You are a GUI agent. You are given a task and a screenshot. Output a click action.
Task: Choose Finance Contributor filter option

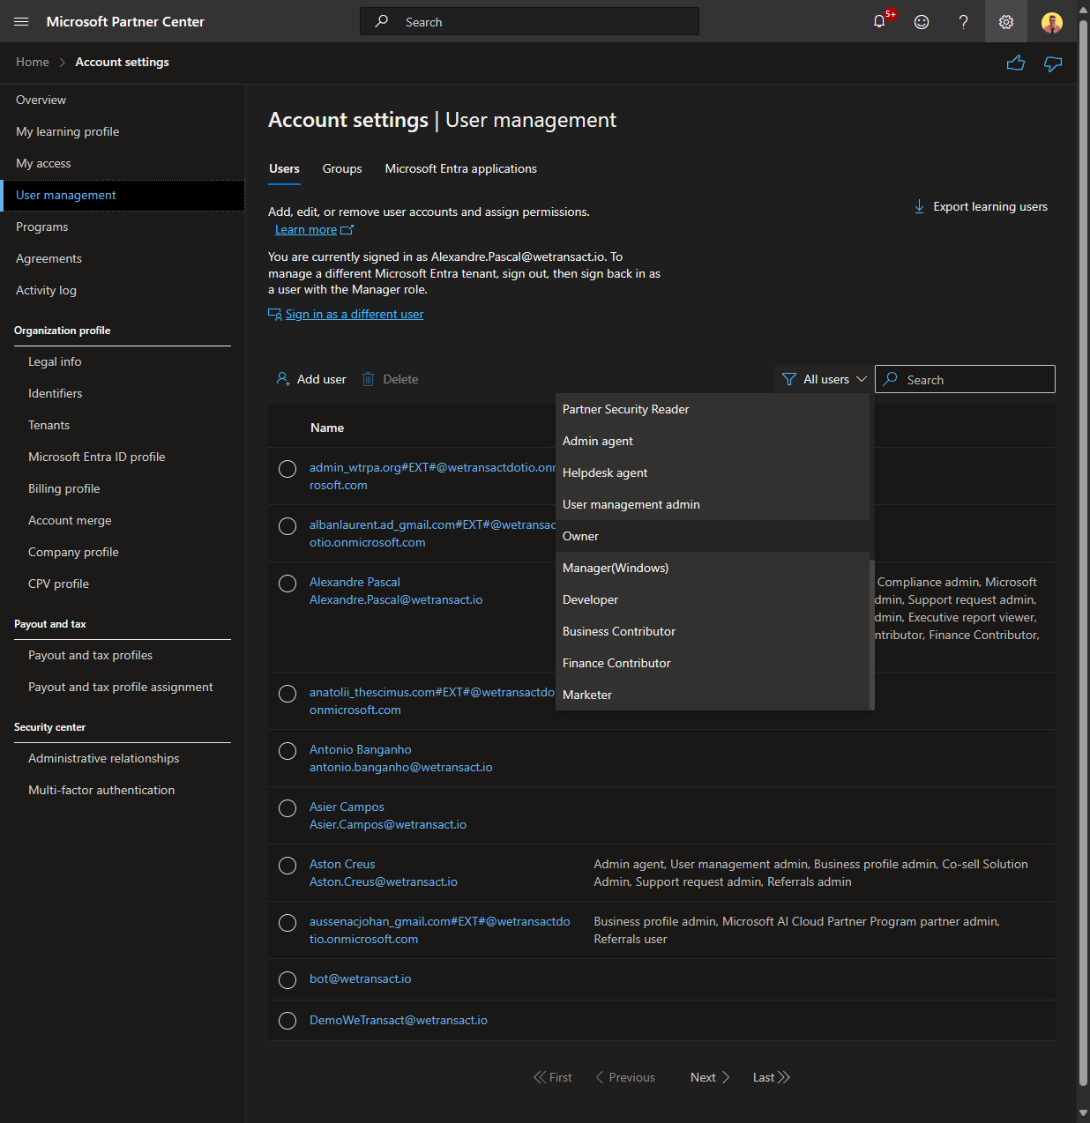[713, 663]
